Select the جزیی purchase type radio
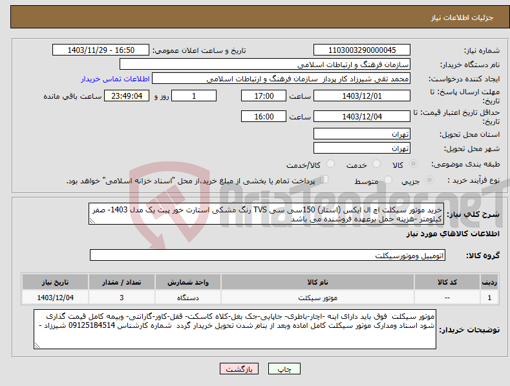The height and width of the screenshot is (386, 510). coord(429,179)
